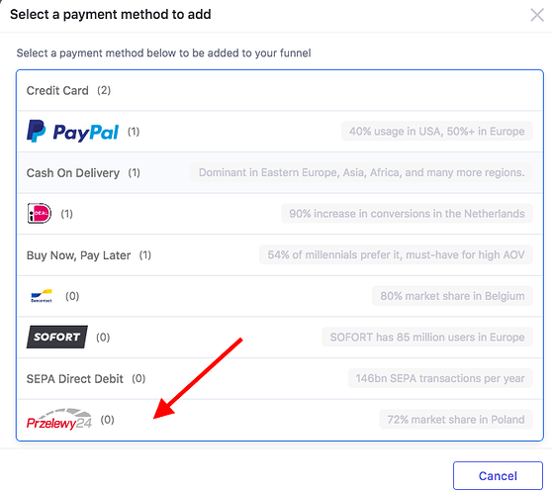Click the Poland market share badge
Screen dimensions: 552x495
[456, 420]
